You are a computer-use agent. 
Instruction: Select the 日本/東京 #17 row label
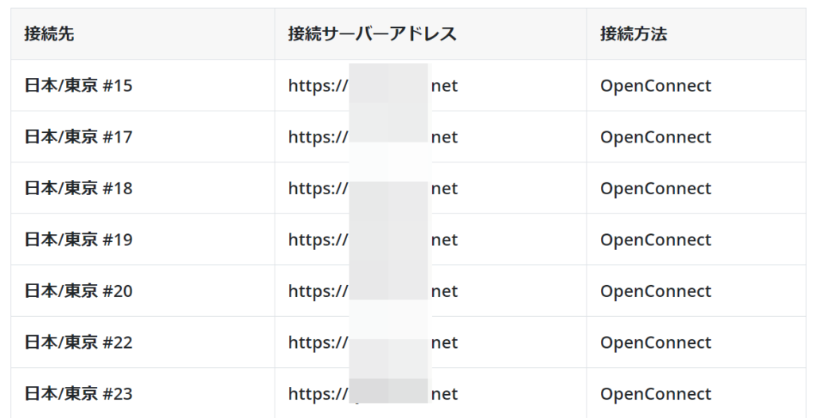[x=79, y=137]
